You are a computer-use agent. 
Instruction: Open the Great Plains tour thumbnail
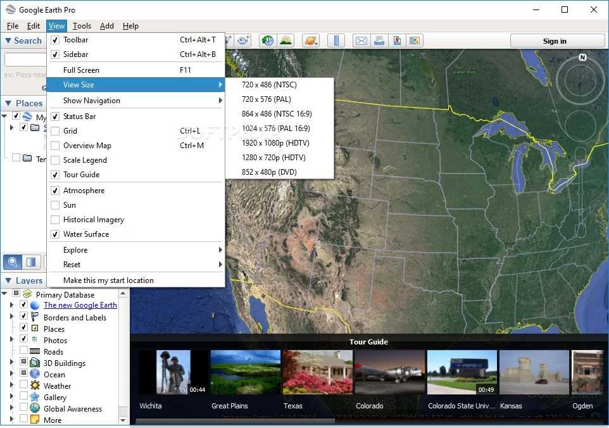246,372
